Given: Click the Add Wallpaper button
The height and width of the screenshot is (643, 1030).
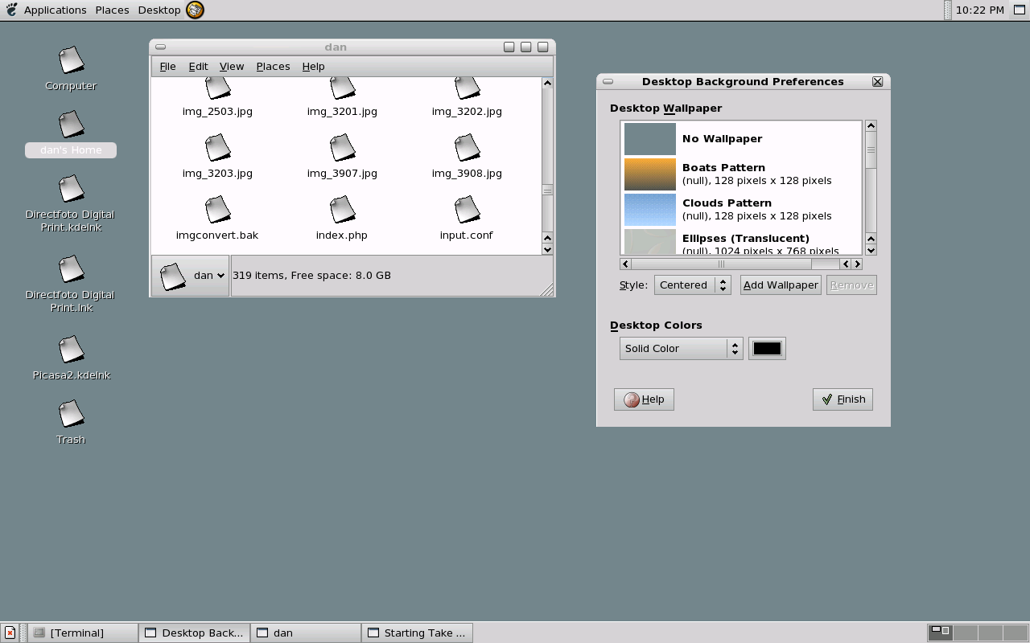Looking at the screenshot, I should pyautogui.click(x=780, y=285).
